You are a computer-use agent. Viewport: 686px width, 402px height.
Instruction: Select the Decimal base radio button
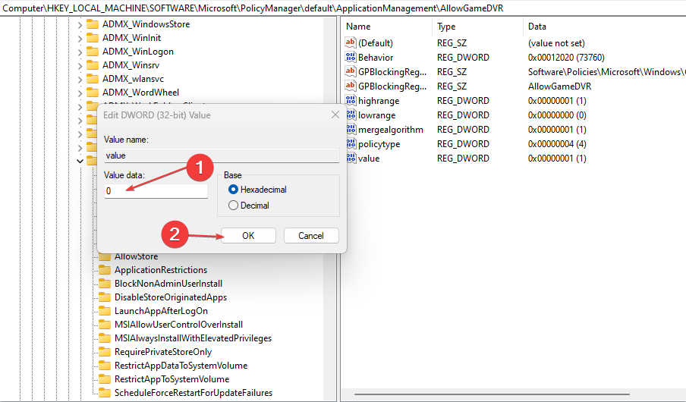point(233,205)
